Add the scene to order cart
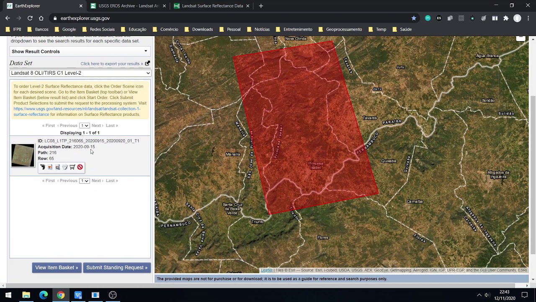 pos(72,167)
